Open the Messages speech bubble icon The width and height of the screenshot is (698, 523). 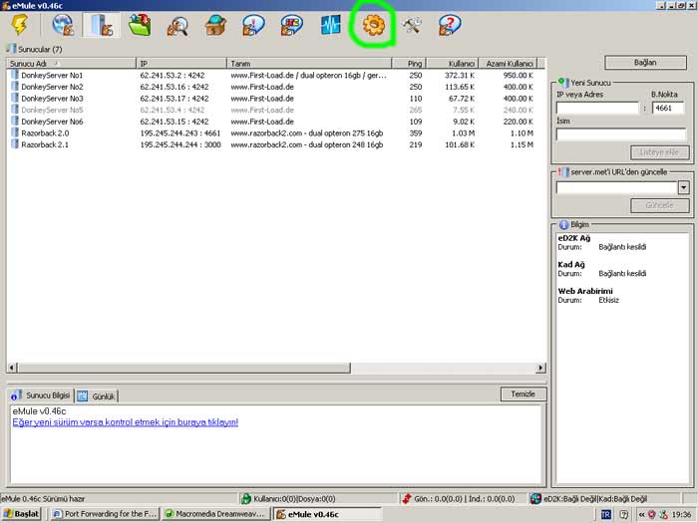[x=253, y=25]
